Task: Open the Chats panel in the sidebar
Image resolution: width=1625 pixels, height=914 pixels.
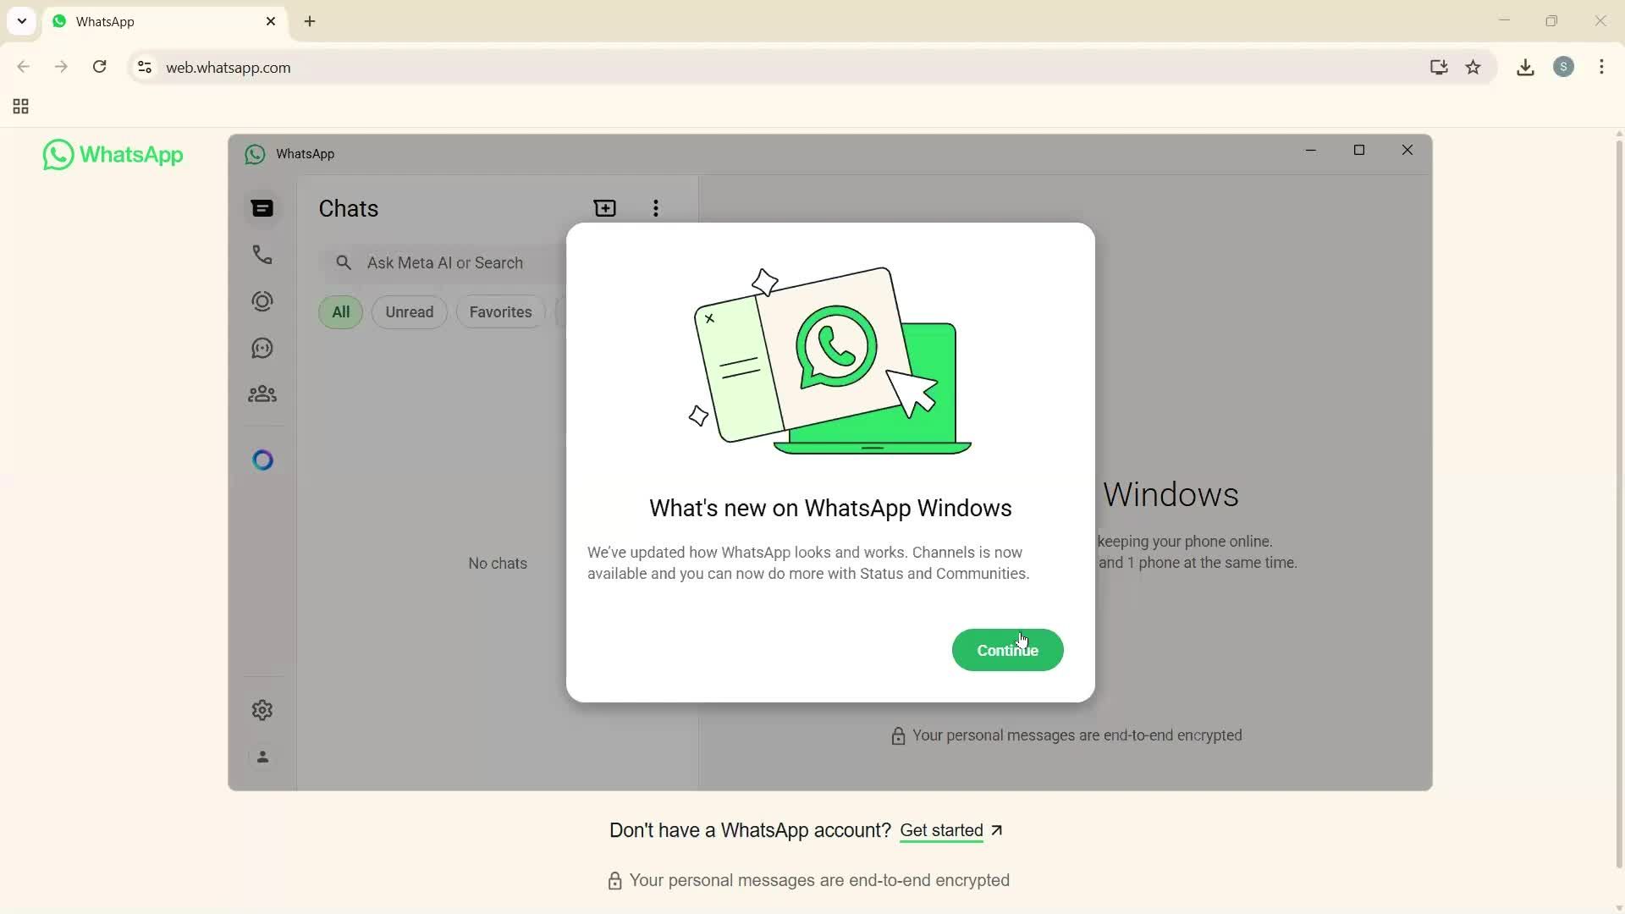Action: pos(262,208)
